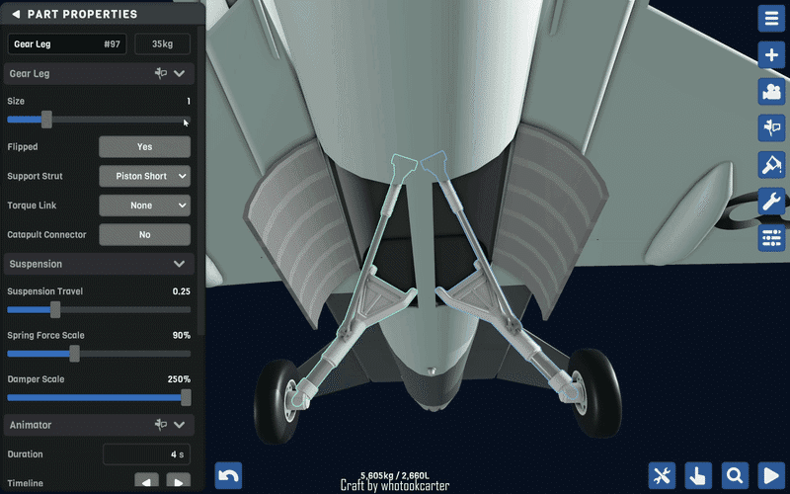Click the 35kg mass field

tap(162, 43)
